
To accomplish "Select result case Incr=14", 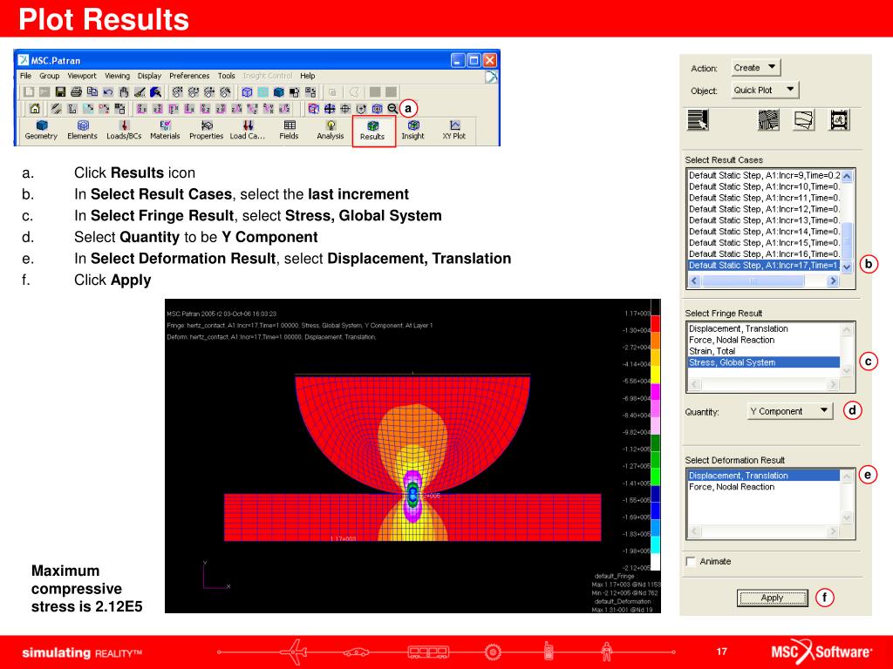I will [x=764, y=232].
